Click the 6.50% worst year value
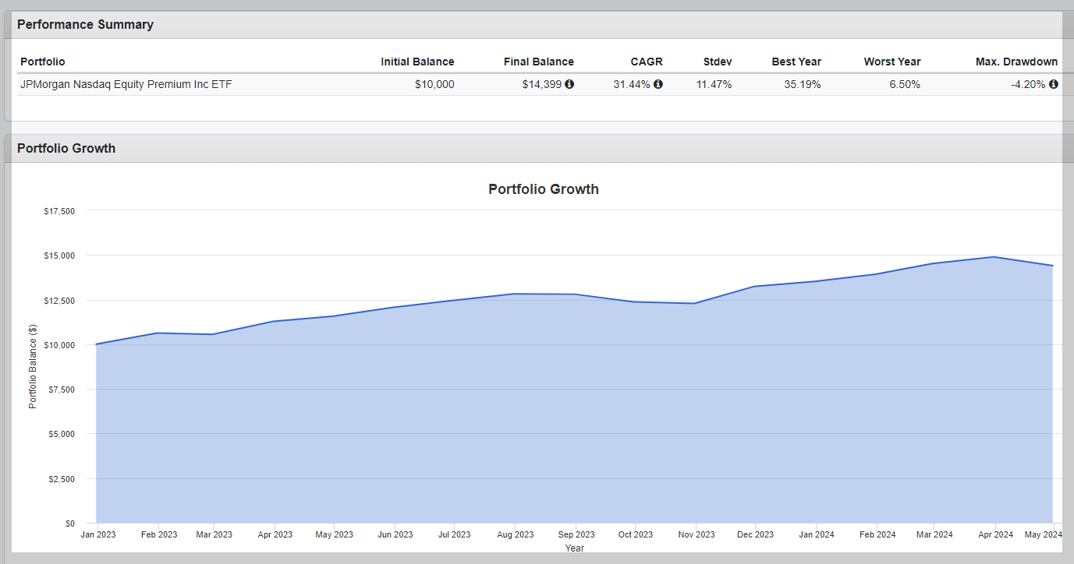Viewport: 1074px width, 564px height. coord(905,84)
